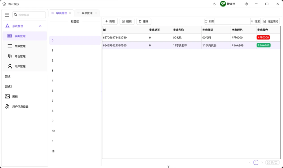Screen dimensions: 283x168
Task: Click the 删除 delete button
Action: pos(144,21)
